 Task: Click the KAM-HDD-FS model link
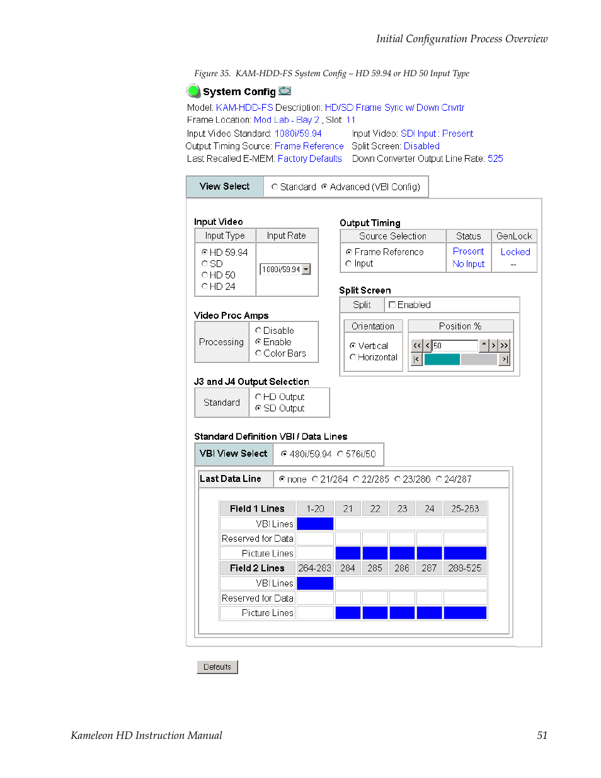click(244, 108)
